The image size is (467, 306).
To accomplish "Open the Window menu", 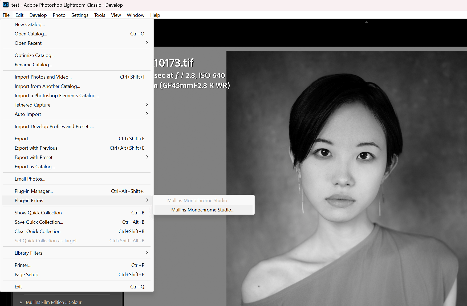I will click(x=135, y=15).
